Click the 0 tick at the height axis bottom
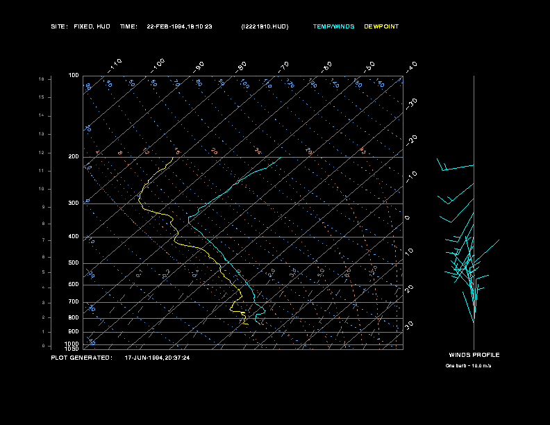The height and width of the screenshot is (425, 550). point(44,346)
